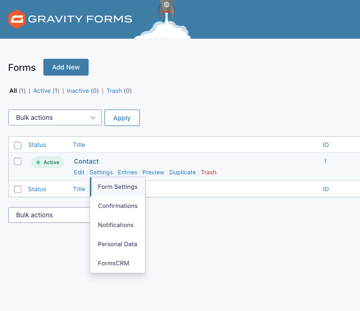Sort by ID in the header row

[325, 145]
